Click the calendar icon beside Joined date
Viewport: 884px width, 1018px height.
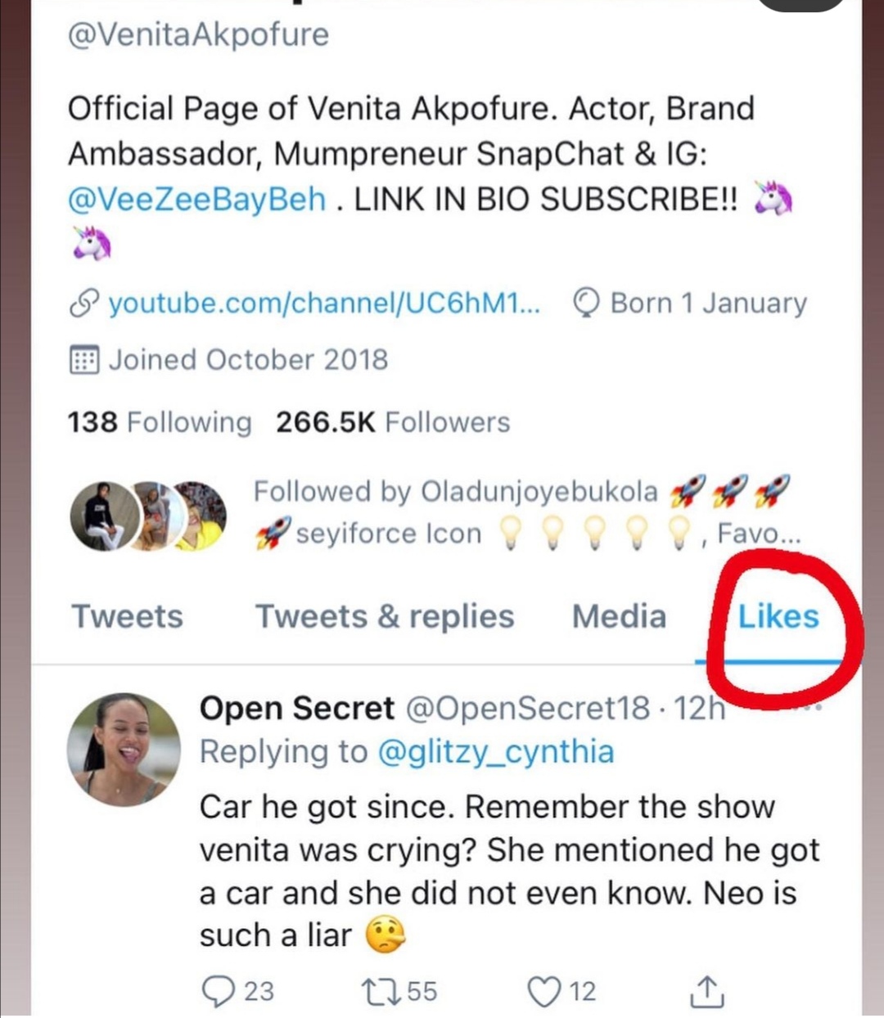tap(83, 360)
